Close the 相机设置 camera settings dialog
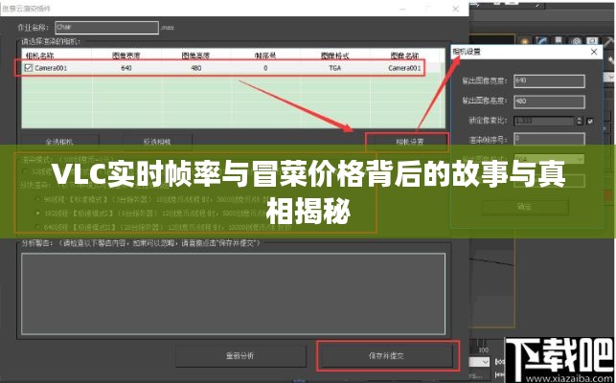Image resolution: width=616 pixels, height=383 pixels. [594, 52]
